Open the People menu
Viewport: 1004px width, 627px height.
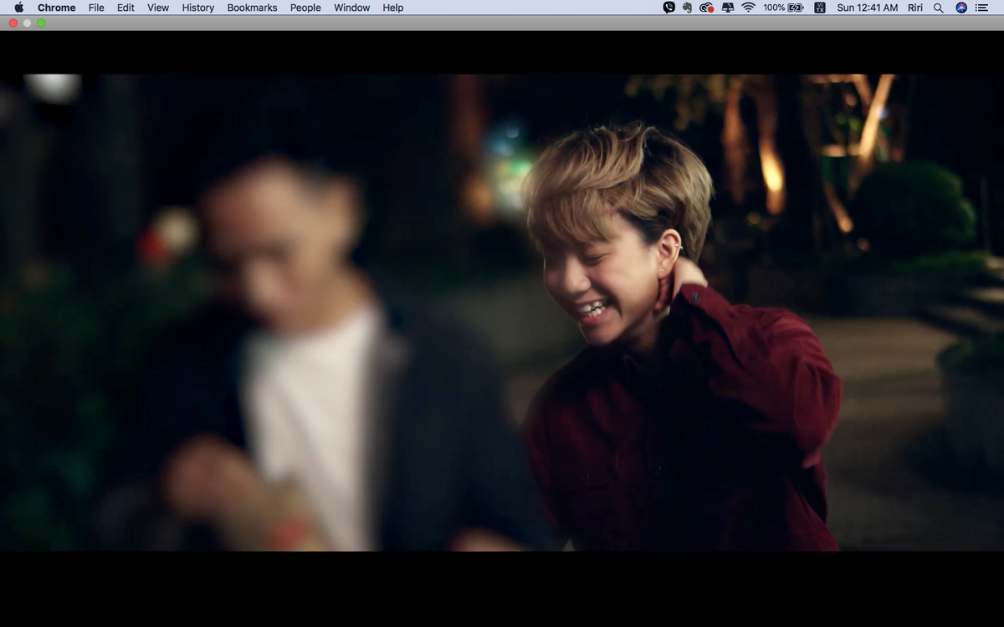(x=305, y=8)
